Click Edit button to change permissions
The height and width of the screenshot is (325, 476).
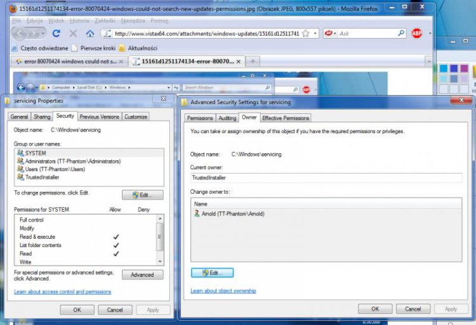143,195
